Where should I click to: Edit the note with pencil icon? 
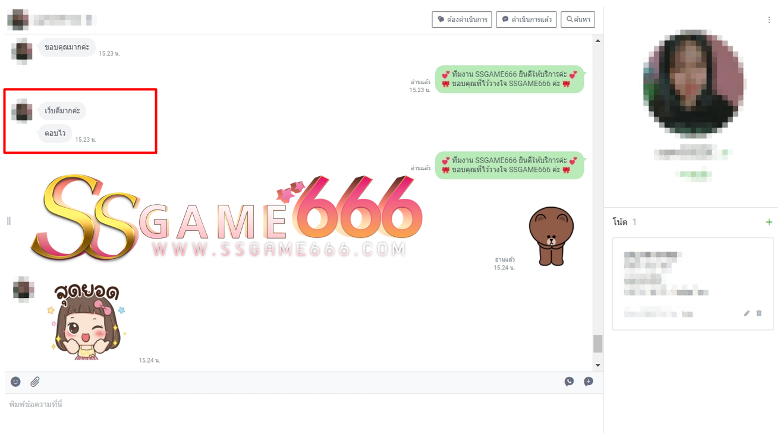click(x=747, y=313)
